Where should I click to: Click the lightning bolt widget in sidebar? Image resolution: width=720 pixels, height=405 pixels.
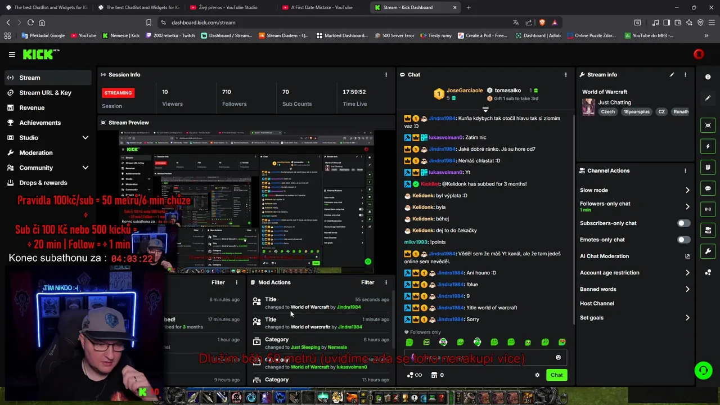click(x=708, y=146)
